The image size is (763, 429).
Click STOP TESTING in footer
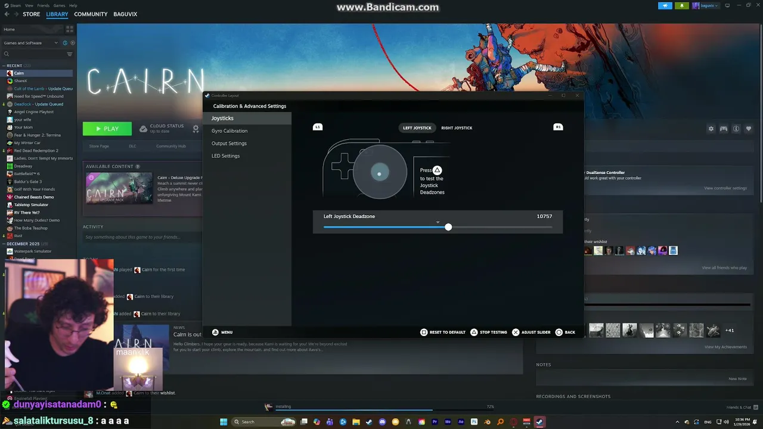point(489,332)
